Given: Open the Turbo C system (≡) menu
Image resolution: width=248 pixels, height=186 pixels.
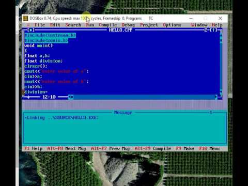Looking at the screenshot, I should click(x=28, y=25).
